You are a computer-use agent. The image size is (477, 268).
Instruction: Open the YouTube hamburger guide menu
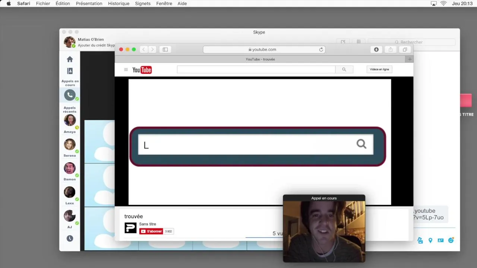pos(126,70)
